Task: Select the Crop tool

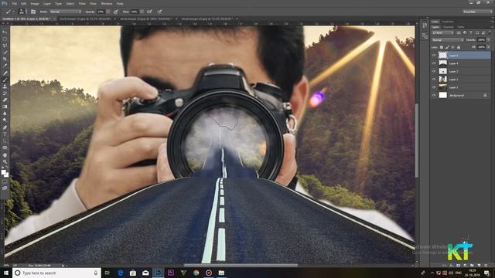Action: [x=5, y=59]
